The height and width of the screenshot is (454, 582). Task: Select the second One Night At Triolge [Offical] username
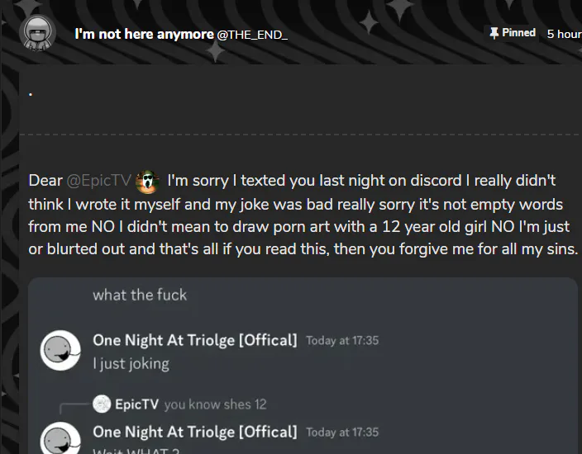pyautogui.click(x=195, y=432)
